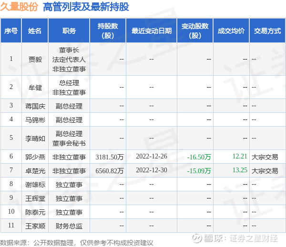Select the 交易方式 column header
This screenshot has height=247, width=286.
coord(267,30)
